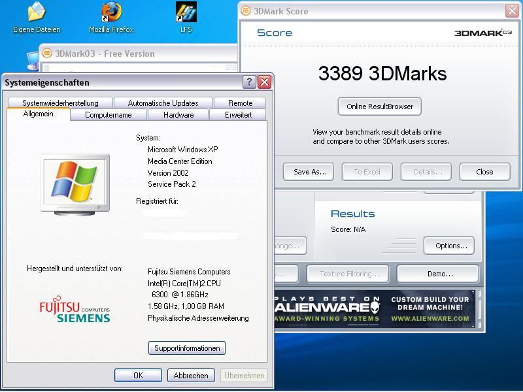Click the Demo... button in 3DMark03
The height and width of the screenshot is (392, 523).
[438, 274]
